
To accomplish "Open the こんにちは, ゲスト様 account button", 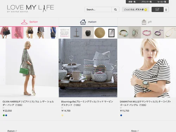I will [x=136, y=10].
